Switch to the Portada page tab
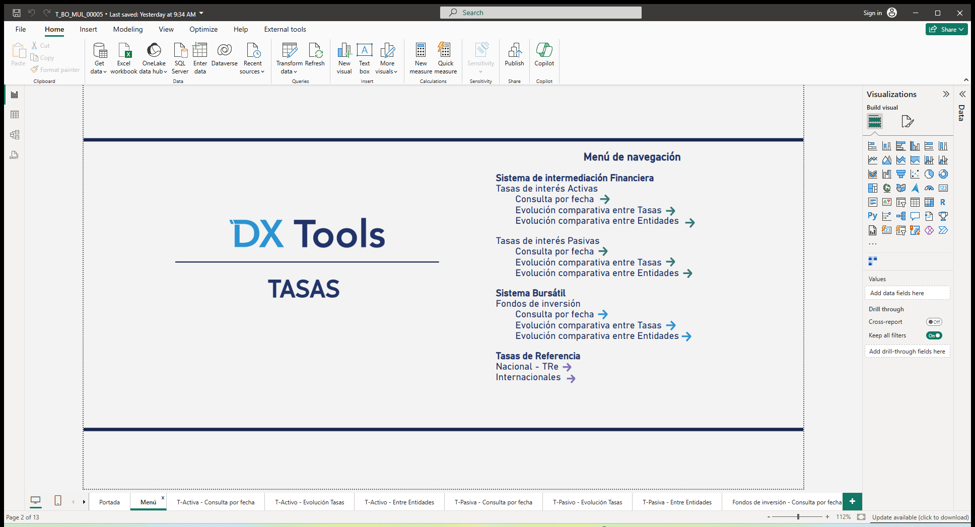The width and height of the screenshot is (975, 527). 109,502
